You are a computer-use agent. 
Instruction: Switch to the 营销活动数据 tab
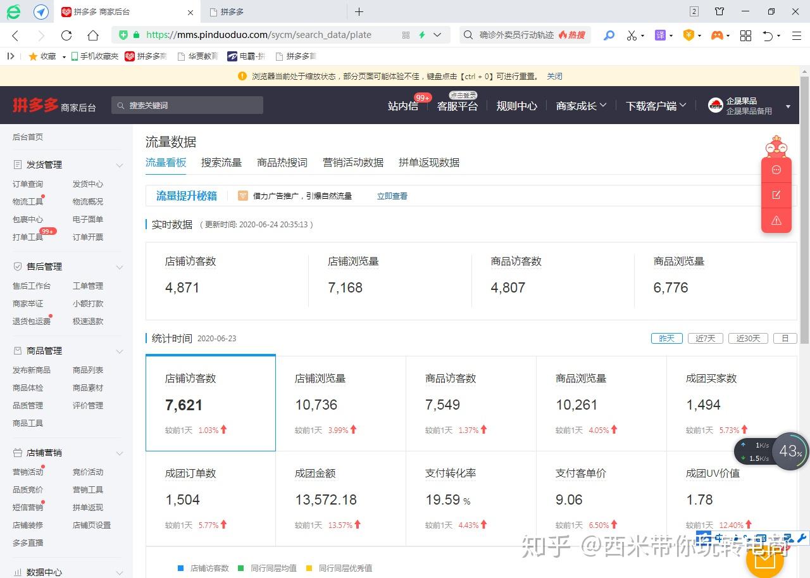353,163
